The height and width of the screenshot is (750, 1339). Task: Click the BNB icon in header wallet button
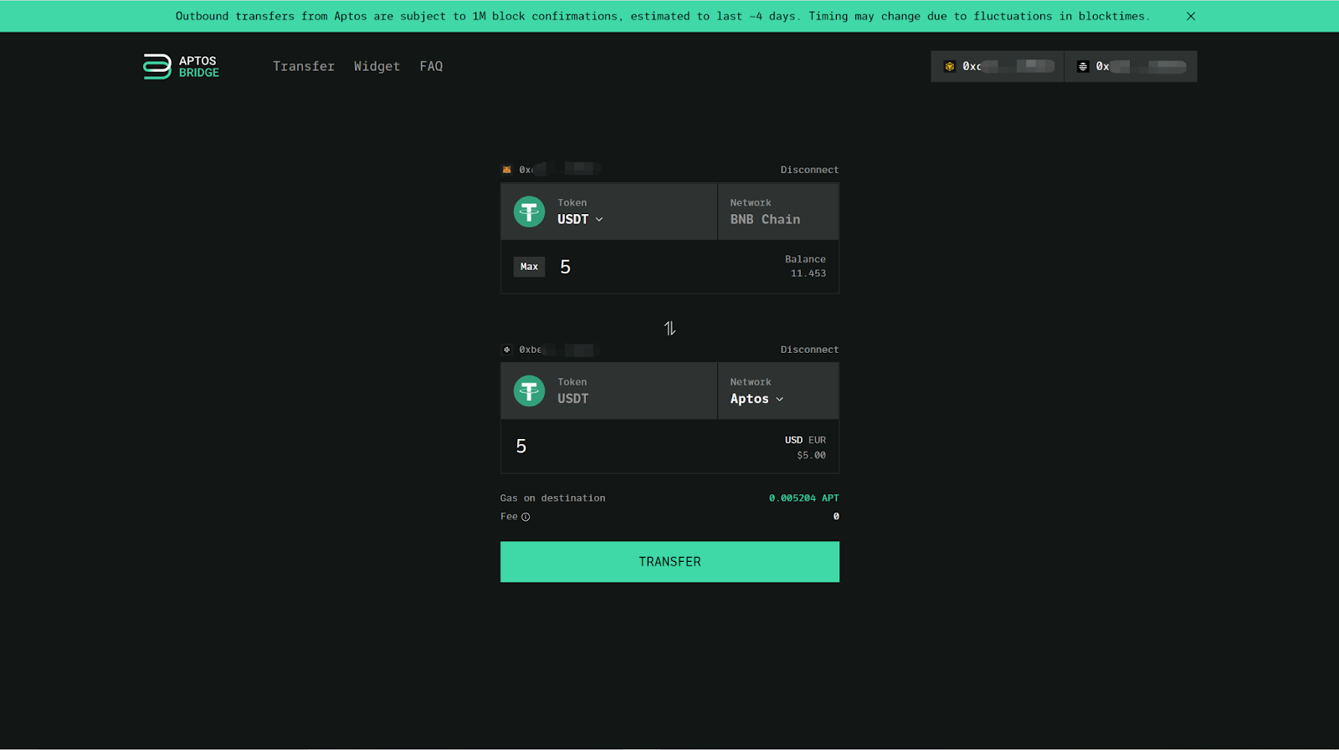click(950, 66)
